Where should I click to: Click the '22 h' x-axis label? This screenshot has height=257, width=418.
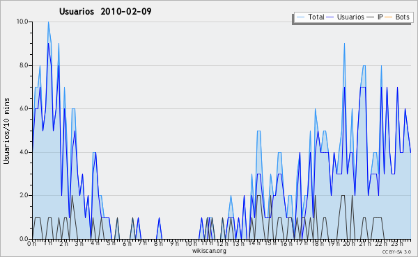click(x=380, y=244)
